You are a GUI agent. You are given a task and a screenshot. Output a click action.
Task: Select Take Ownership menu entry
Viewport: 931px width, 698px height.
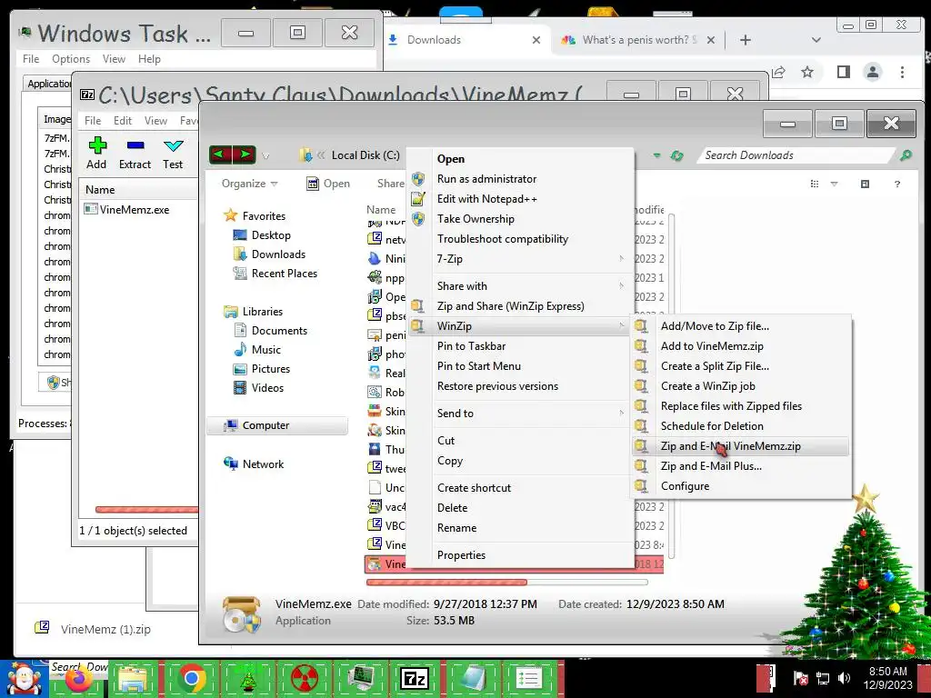(476, 218)
